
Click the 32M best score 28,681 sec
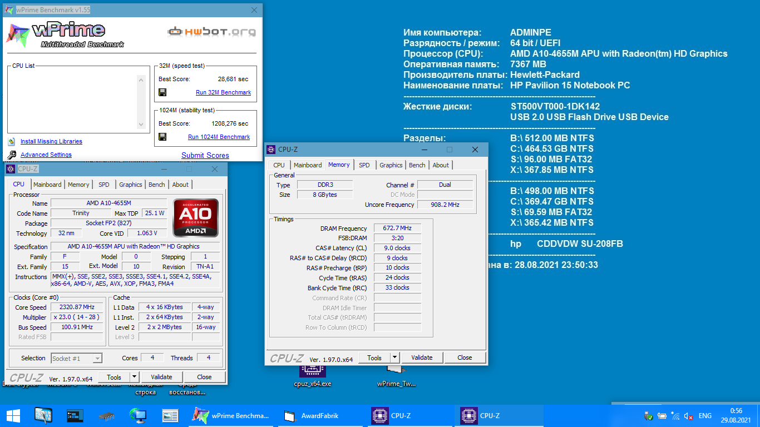[233, 79]
